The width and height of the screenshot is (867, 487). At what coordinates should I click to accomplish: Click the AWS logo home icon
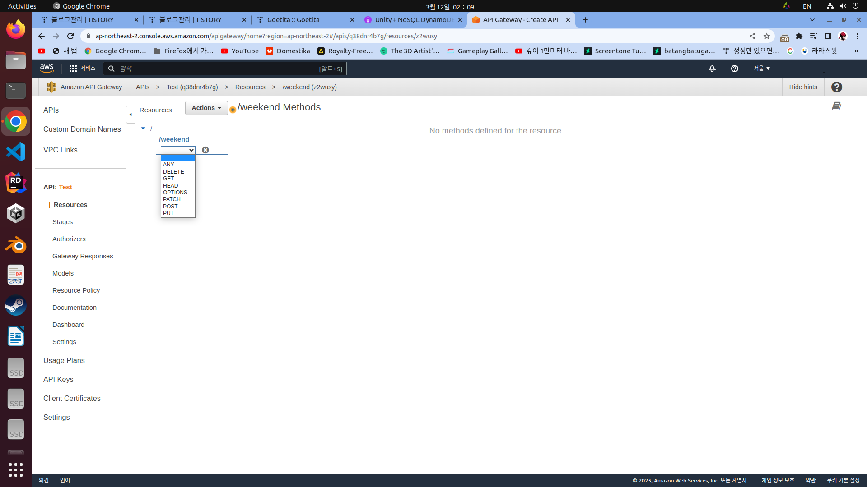pyautogui.click(x=47, y=69)
